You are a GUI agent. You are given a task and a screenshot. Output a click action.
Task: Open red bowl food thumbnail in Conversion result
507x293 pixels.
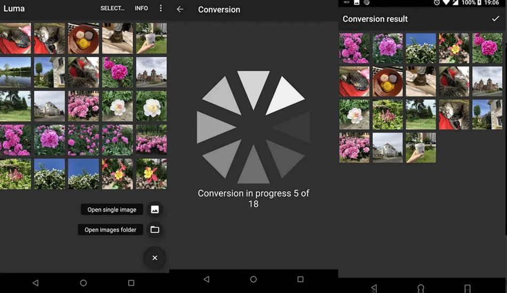387,82
